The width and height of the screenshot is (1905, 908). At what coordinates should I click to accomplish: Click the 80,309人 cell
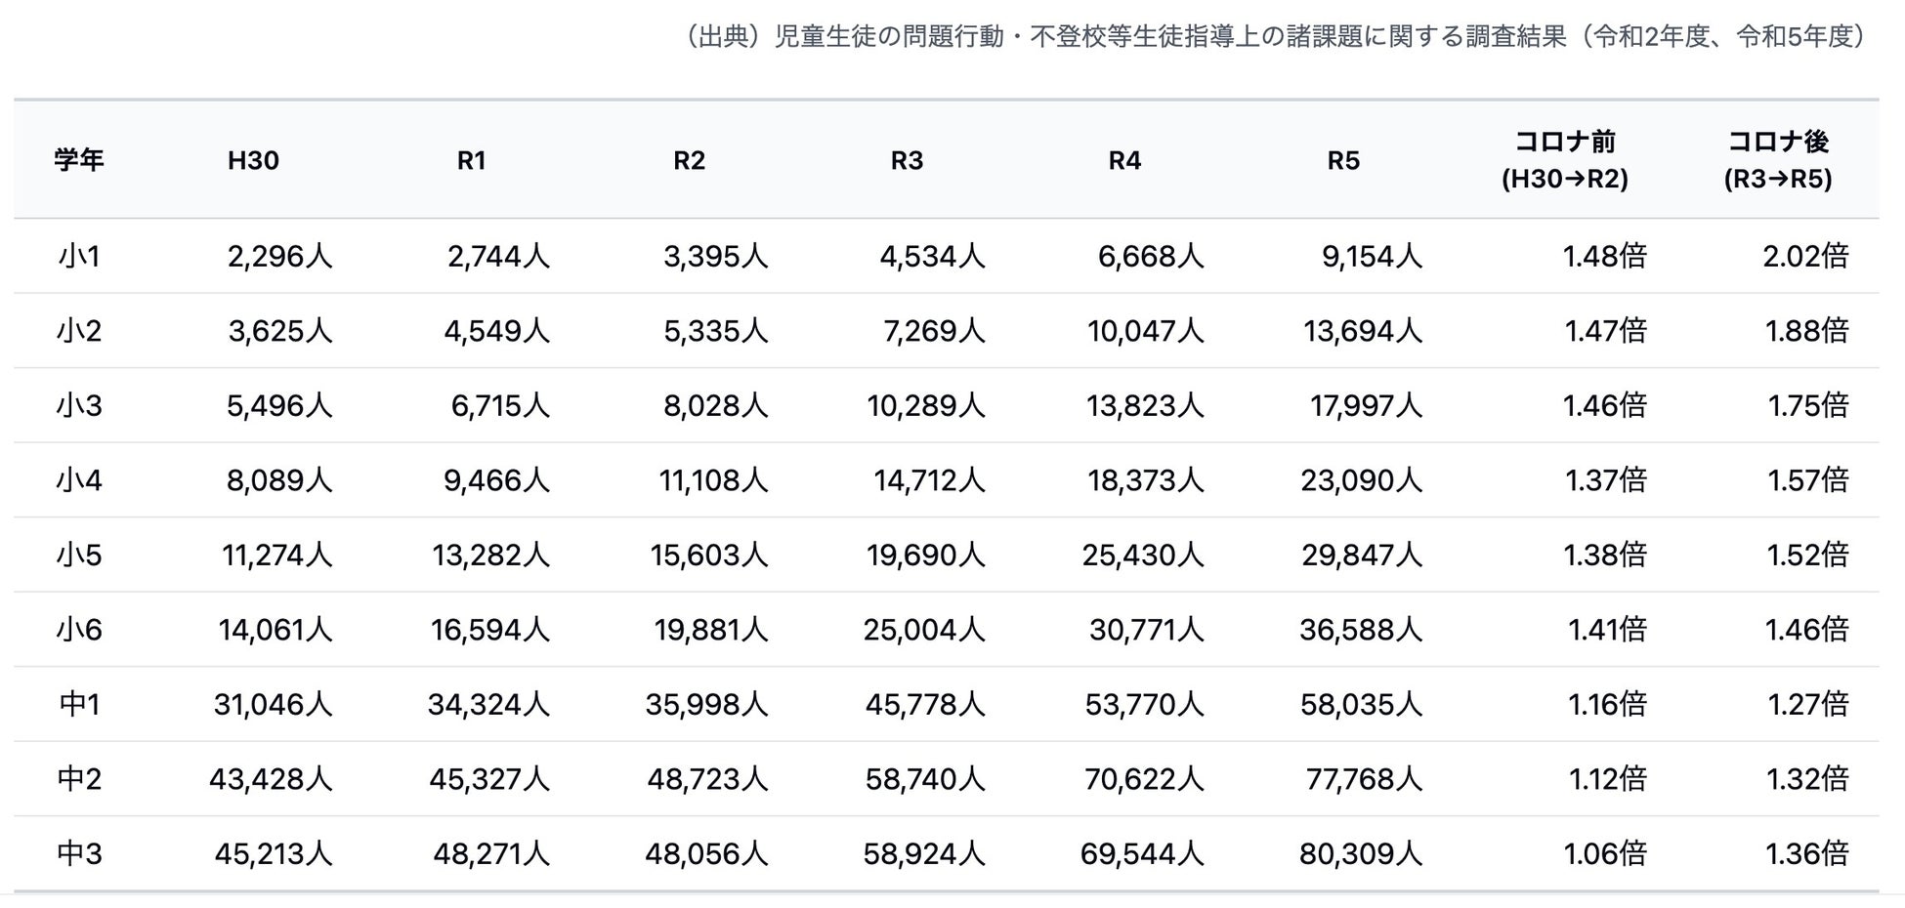click(1360, 854)
